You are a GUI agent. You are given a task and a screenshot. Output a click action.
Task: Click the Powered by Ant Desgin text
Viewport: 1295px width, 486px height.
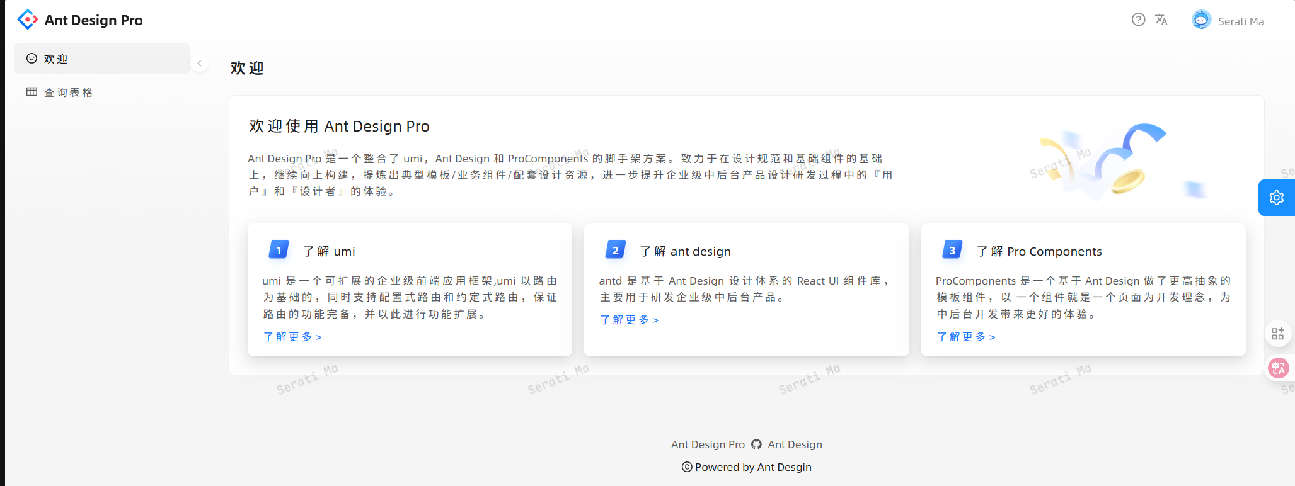(753, 467)
